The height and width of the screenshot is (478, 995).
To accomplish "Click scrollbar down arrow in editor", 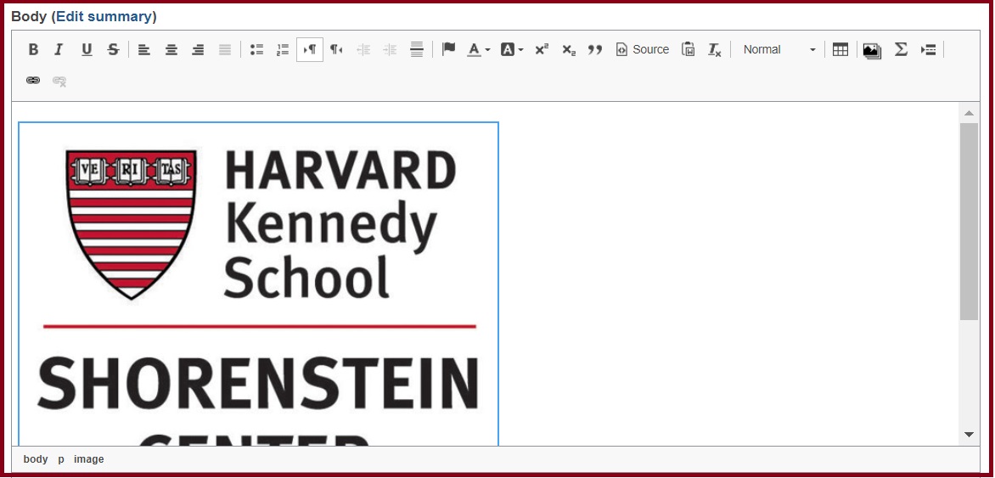I will 969,434.
